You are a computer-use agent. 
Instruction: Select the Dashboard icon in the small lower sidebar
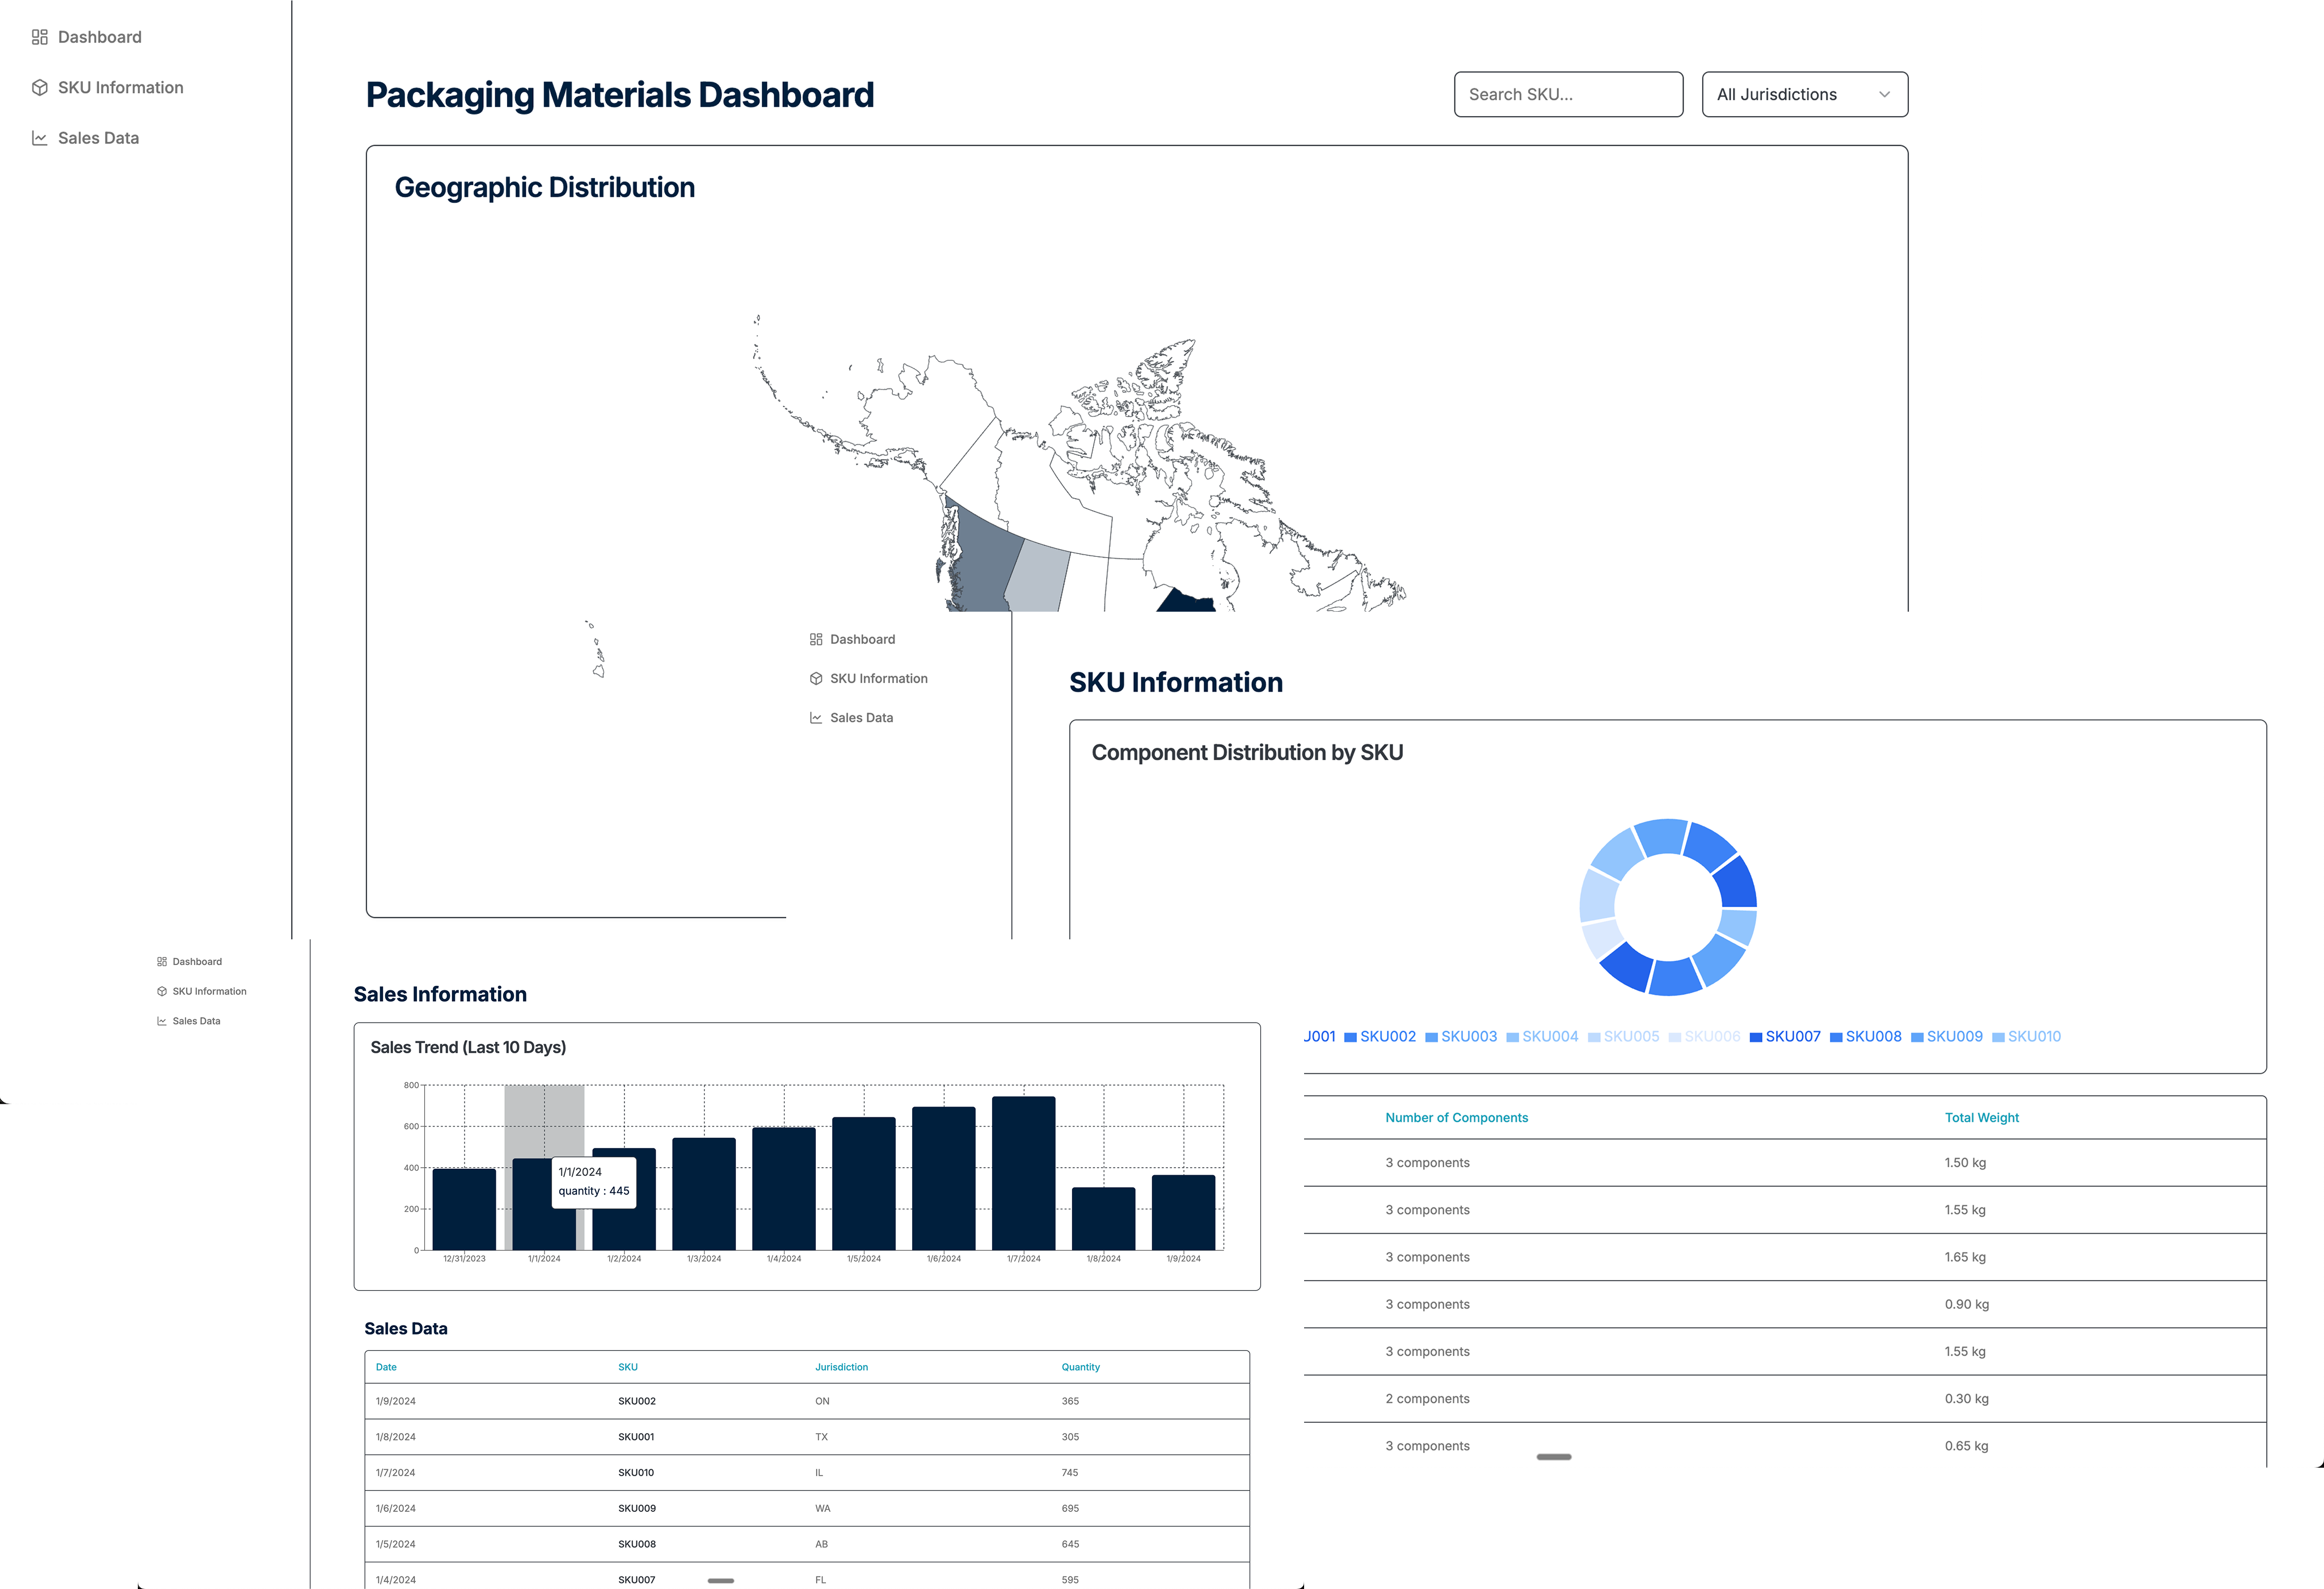coord(162,960)
